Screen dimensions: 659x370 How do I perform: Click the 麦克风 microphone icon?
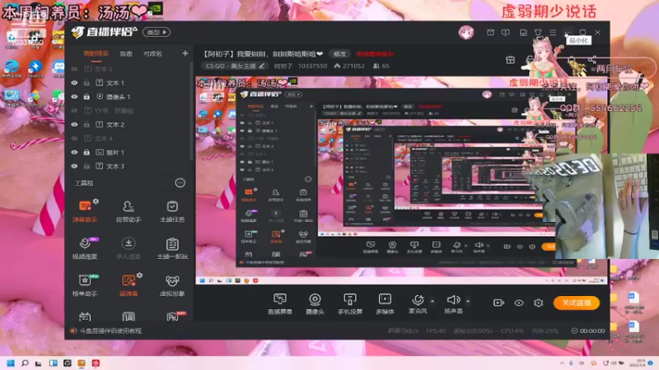coord(418,299)
